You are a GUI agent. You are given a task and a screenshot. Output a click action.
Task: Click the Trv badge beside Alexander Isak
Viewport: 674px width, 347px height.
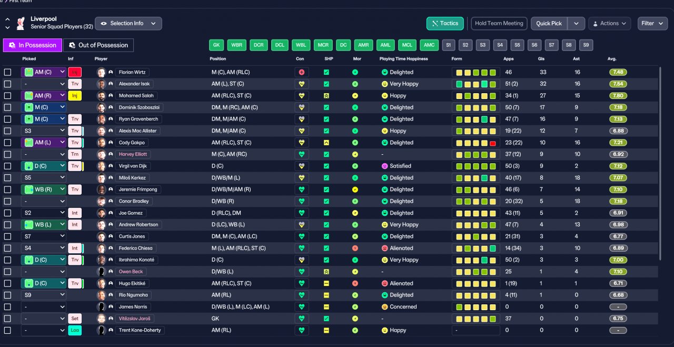point(75,84)
